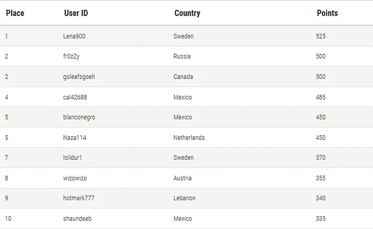
Task: Click the Country column header
Action: (x=187, y=13)
